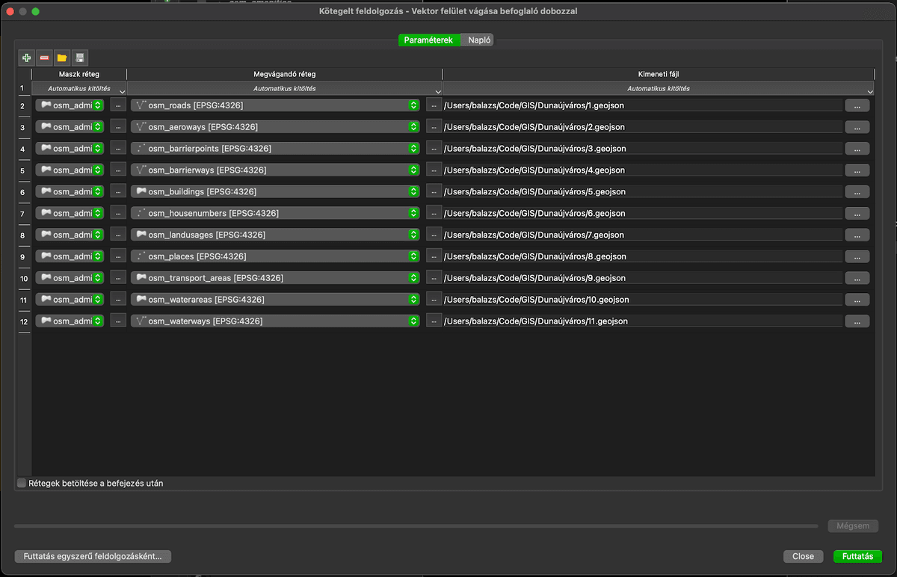Click browse button for 5.geojson output file
The width and height of the screenshot is (897, 577).
(857, 192)
